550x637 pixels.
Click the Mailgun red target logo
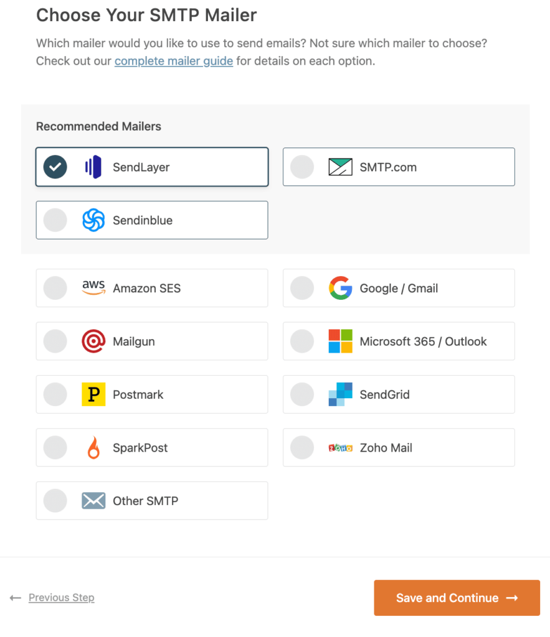coord(93,342)
